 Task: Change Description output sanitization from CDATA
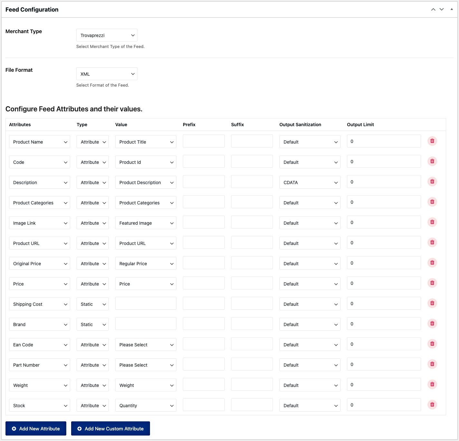coord(310,182)
